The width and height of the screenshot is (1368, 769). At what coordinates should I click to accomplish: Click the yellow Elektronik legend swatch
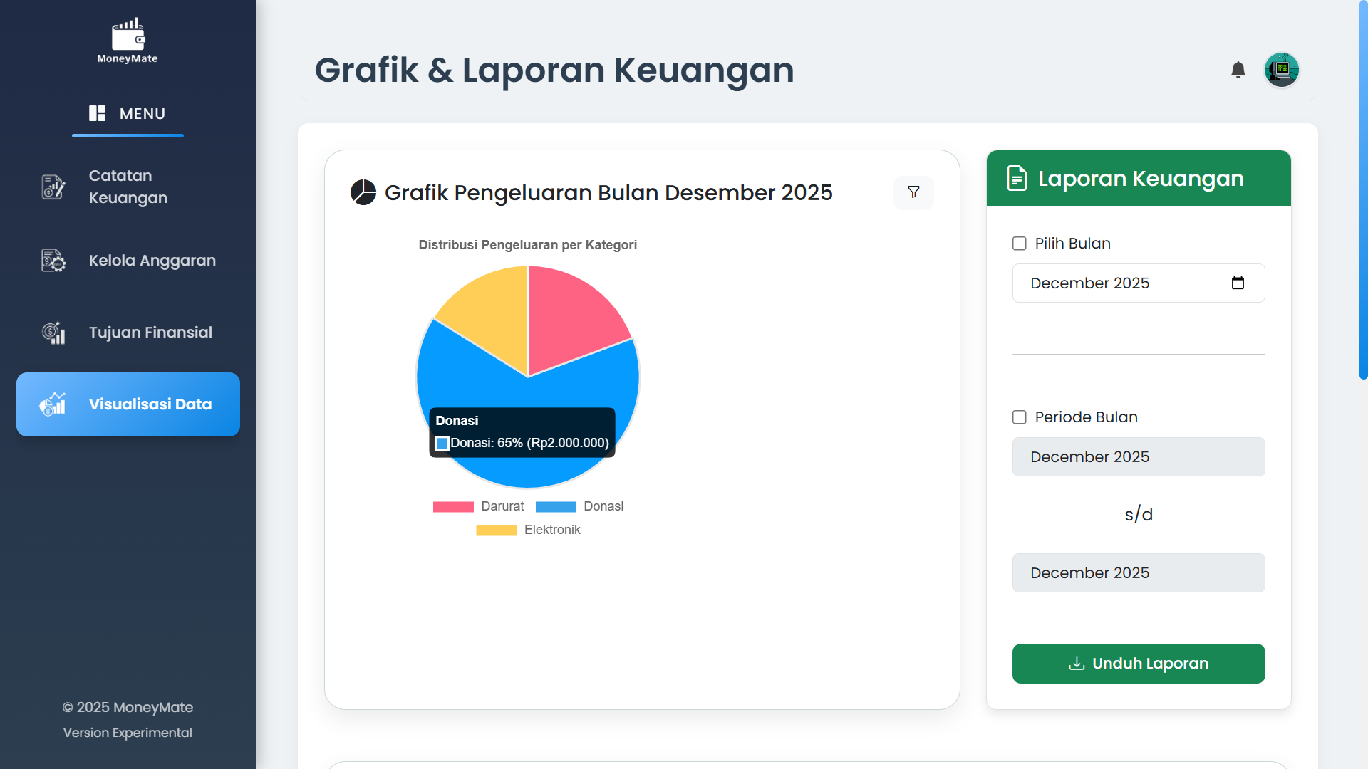click(496, 530)
